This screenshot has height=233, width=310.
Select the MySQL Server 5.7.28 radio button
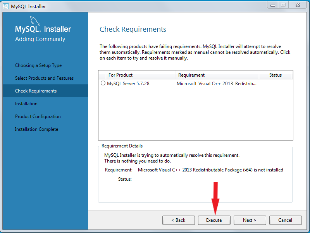click(103, 83)
